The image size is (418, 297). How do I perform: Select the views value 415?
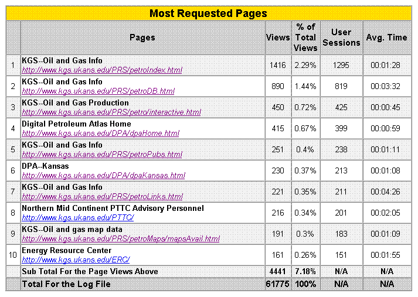pos(277,128)
